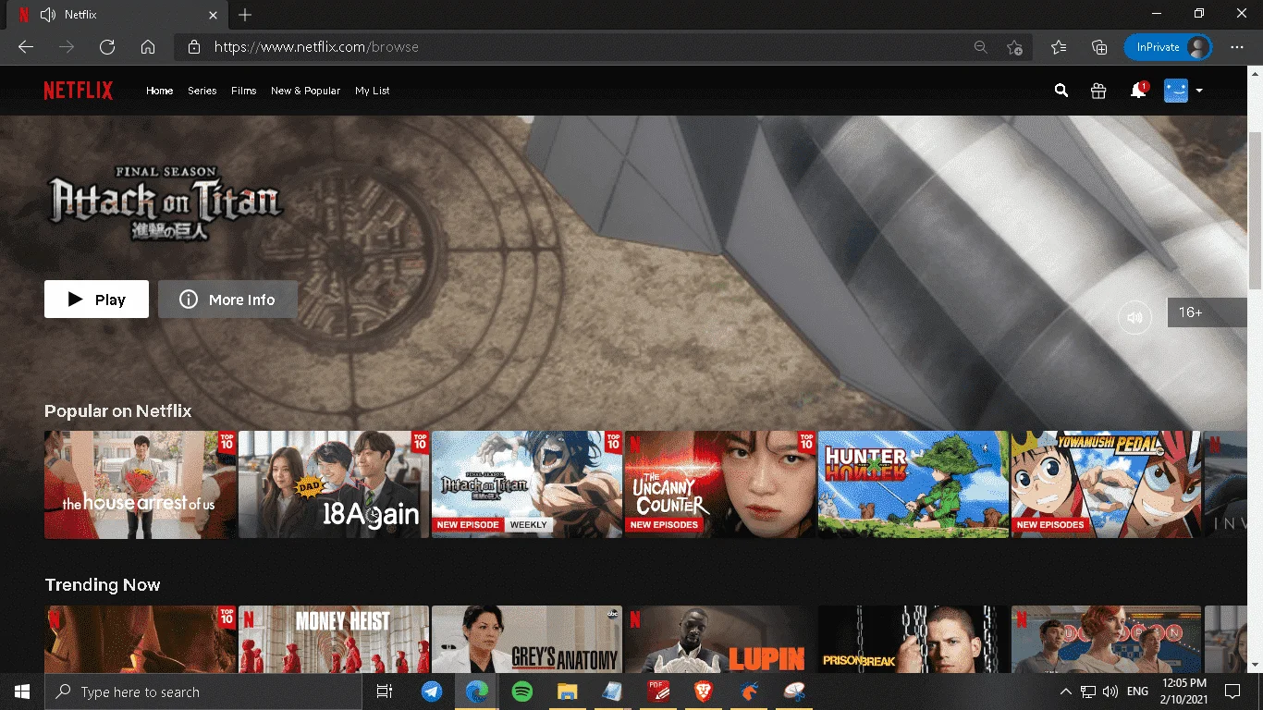Open the volume control in system tray
This screenshot has width=1263, height=710.
coord(1110,692)
